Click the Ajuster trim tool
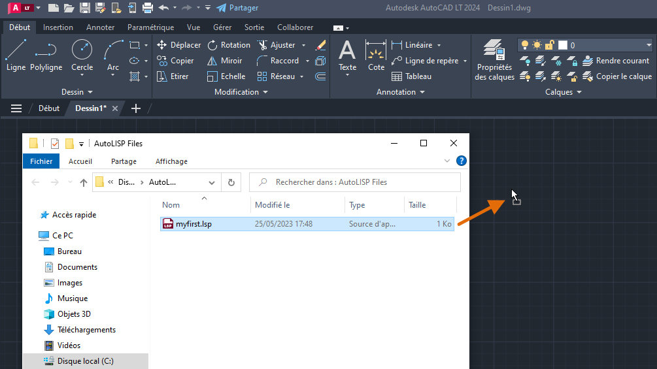This screenshot has height=369, width=657. 277,45
